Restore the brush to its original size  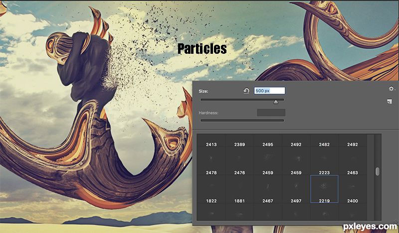click(x=246, y=91)
